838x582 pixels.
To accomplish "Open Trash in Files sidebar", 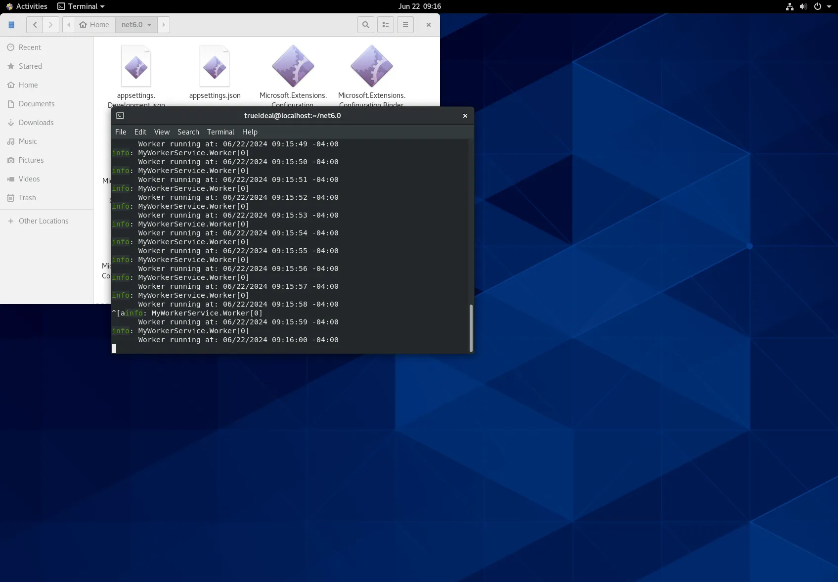I will pos(46,198).
